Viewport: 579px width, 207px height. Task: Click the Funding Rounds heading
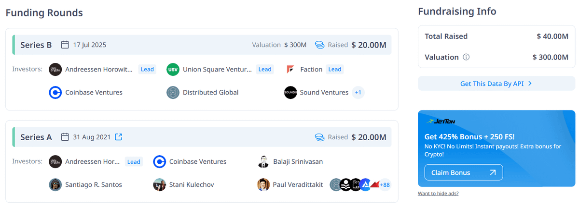coord(44,13)
